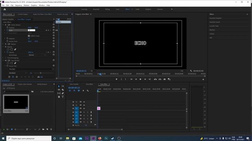Open the Blend Mode dropdown
The width and height of the screenshot is (252, 141).
click(37, 55)
